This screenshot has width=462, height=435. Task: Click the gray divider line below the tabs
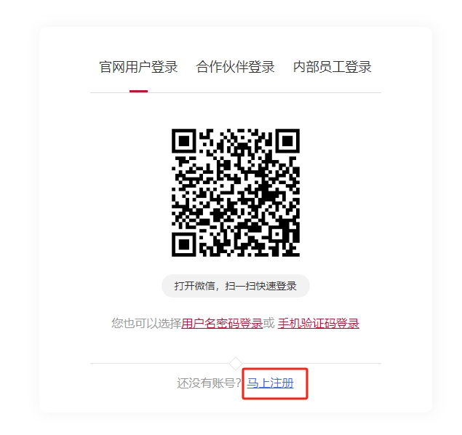(236, 92)
